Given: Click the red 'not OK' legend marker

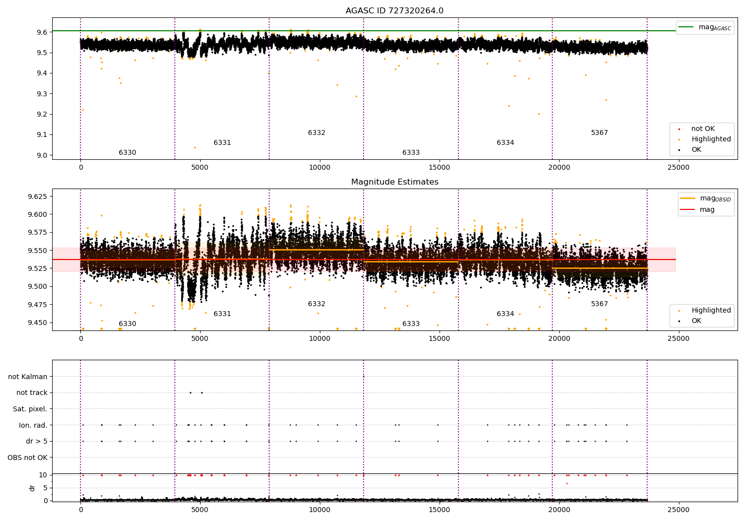Looking at the screenshot, I should (679, 129).
